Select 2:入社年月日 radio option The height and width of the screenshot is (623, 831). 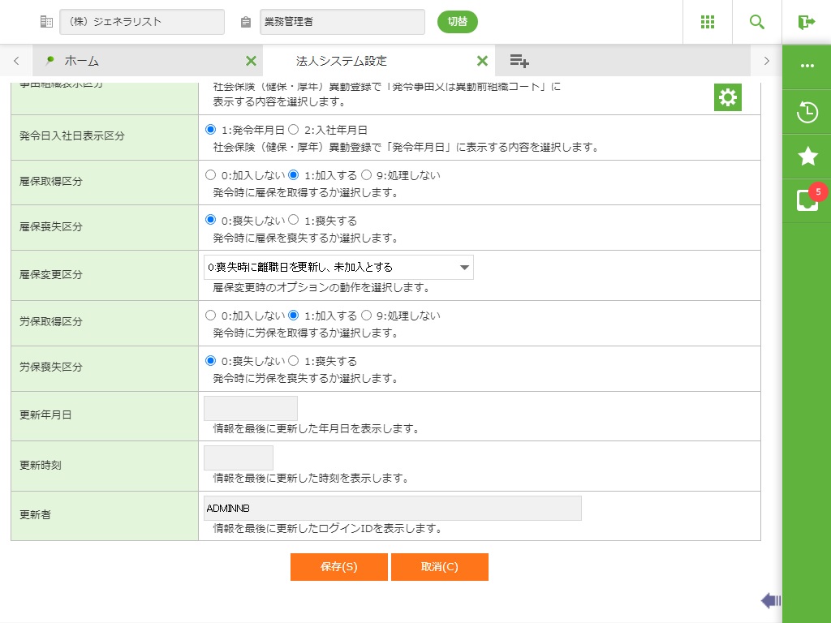tap(294, 130)
